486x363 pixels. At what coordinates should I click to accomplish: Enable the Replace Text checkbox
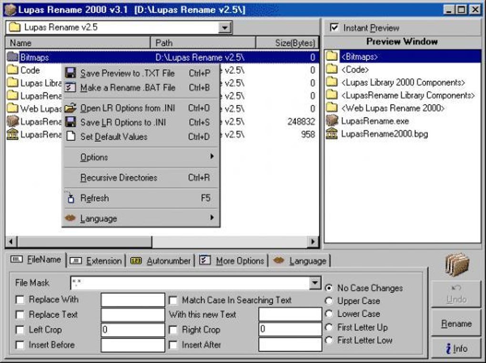click(x=20, y=315)
